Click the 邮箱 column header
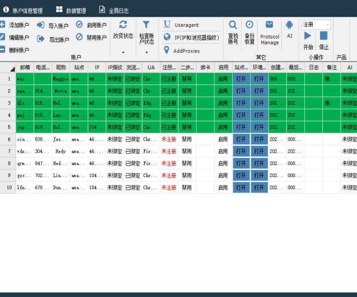 pyautogui.click(x=25, y=67)
